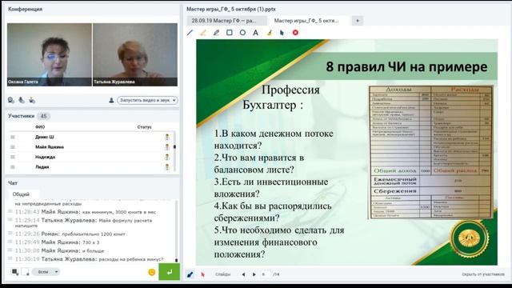512x288 pixels.
Task: Click the third media settings icon under videos
Action: [32, 100]
